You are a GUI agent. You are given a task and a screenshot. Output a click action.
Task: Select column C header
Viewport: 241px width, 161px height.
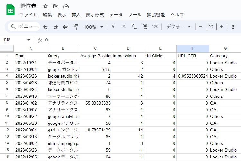(95, 49)
